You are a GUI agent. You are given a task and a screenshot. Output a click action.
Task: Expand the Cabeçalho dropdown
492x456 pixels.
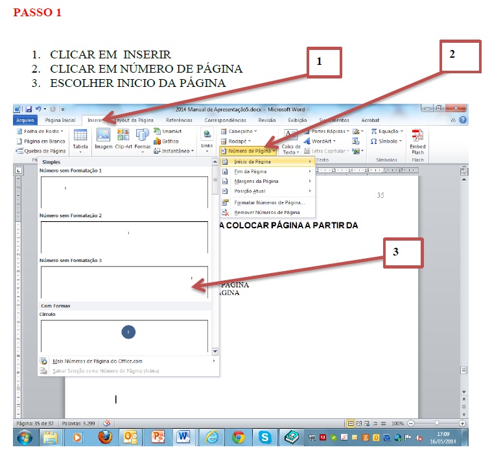(x=240, y=131)
